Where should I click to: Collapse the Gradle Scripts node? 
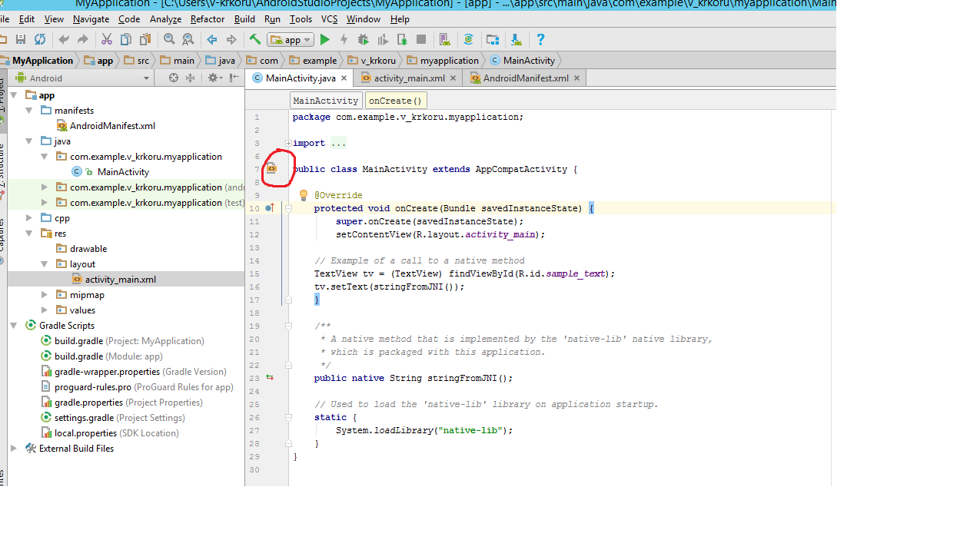[14, 326]
